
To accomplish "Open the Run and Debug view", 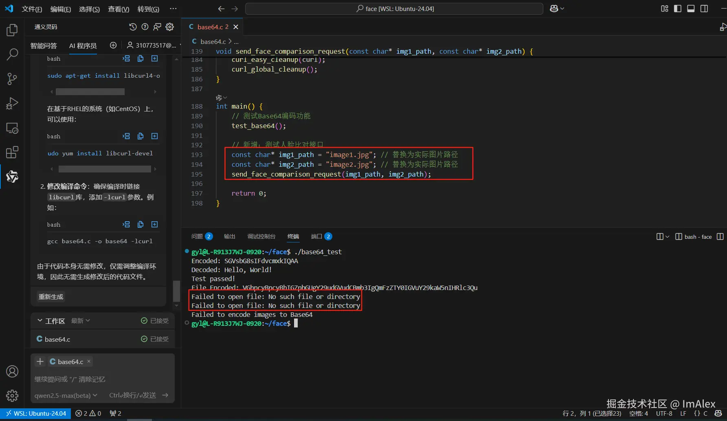I will pyautogui.click(x=12, y=103).
